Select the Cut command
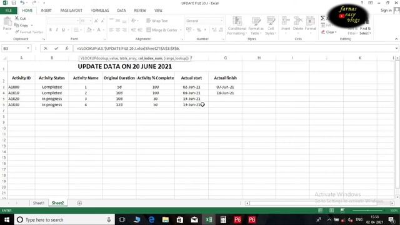The height and width of the screenshot is (225, 400). (20, 18)
